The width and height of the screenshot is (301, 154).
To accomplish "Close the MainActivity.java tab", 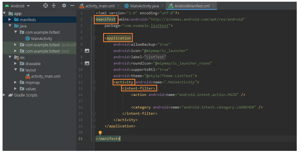I will tap(162, 6).
